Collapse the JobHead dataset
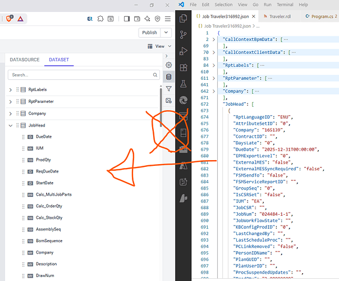 tap(10, 125)
